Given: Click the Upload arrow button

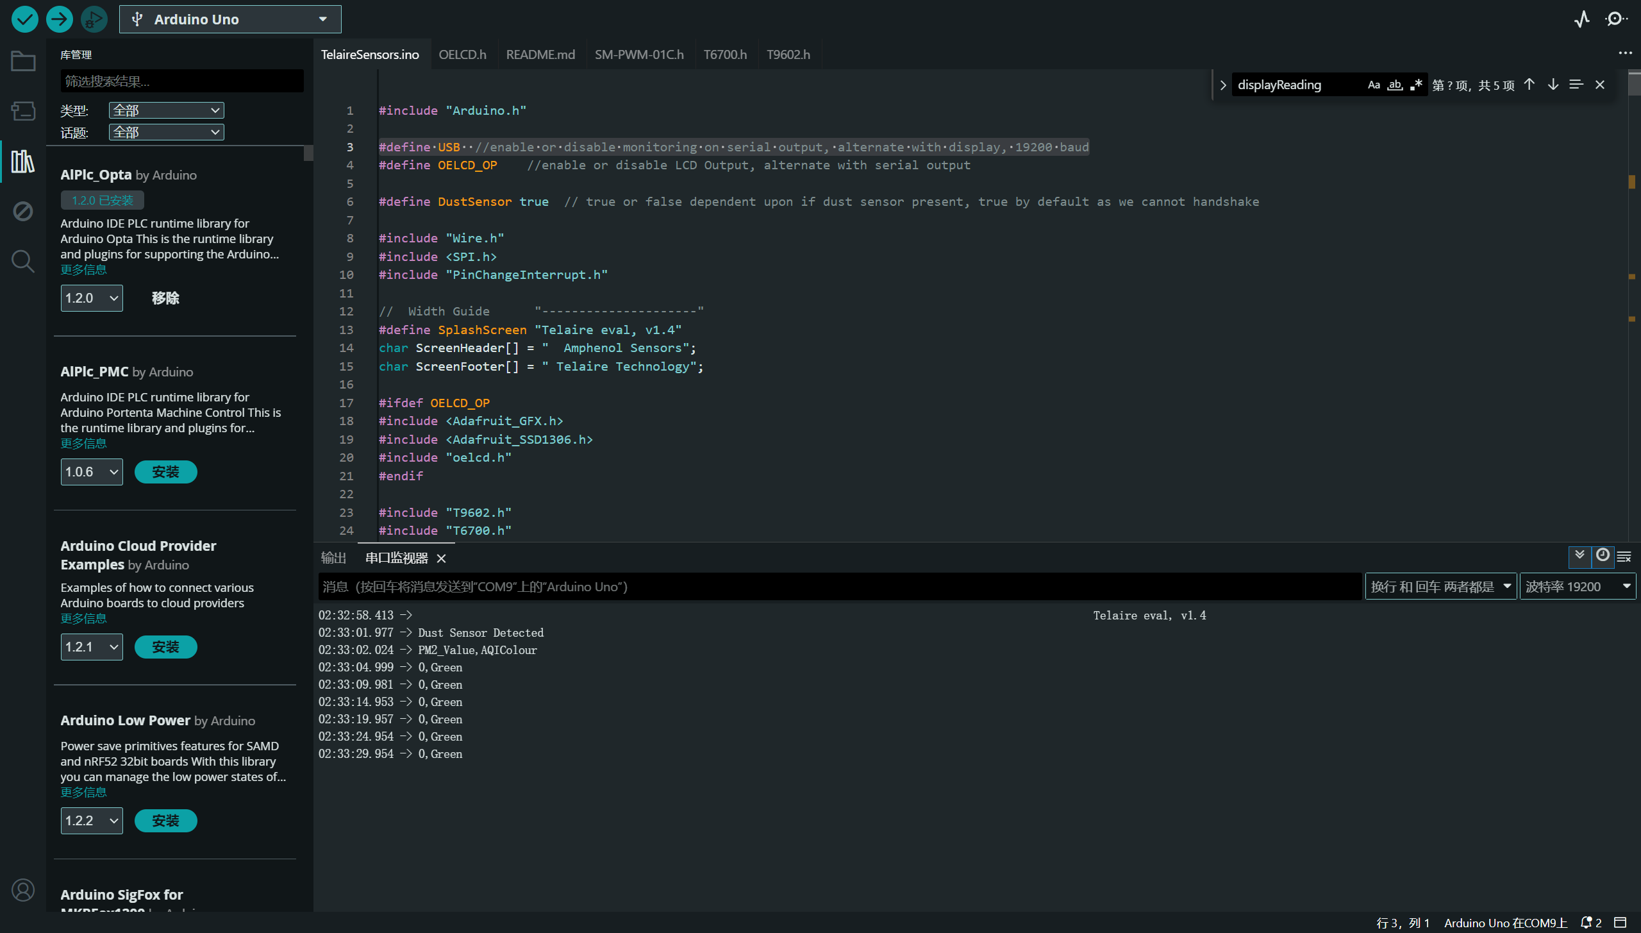Looking at the screenshot, I should click(60, 19).
